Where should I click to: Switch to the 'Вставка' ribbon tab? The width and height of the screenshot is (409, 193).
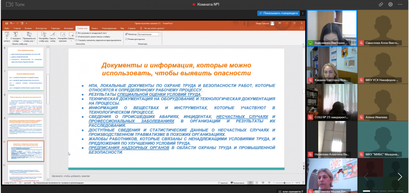28,29
